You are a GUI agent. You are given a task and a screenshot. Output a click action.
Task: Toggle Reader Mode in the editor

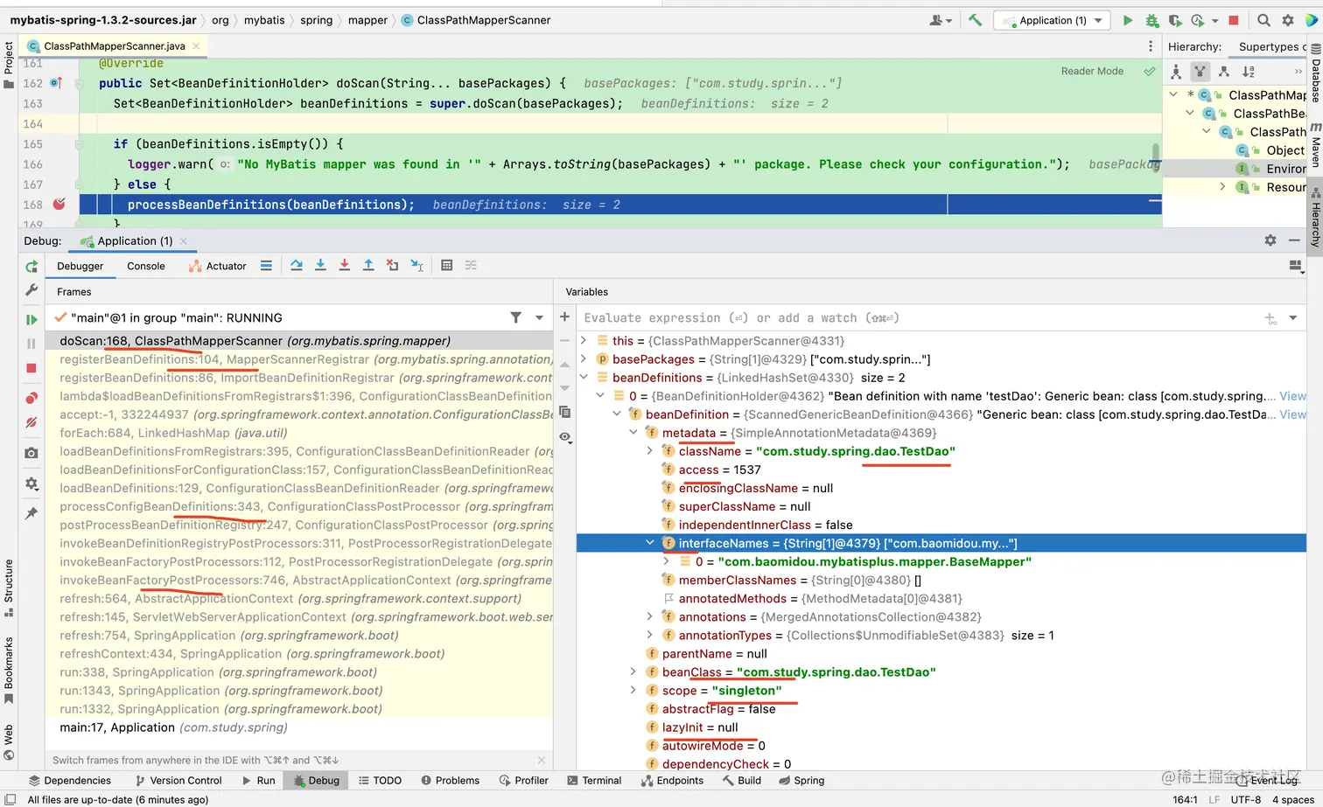pyautogui.click(x=1092, y=71)
